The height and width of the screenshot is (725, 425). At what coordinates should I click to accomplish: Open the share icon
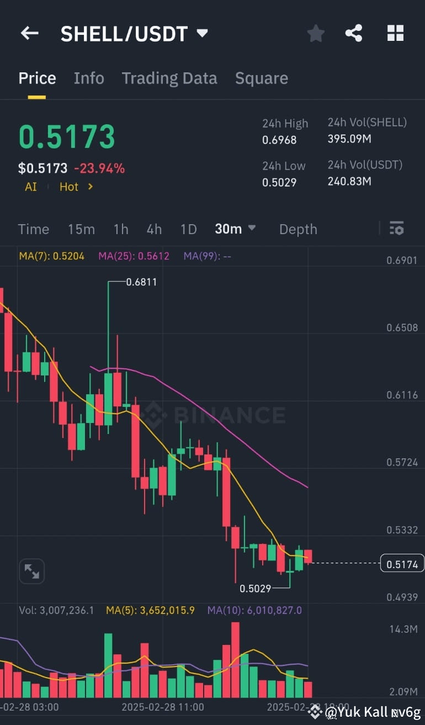click(x=354, y=33)
